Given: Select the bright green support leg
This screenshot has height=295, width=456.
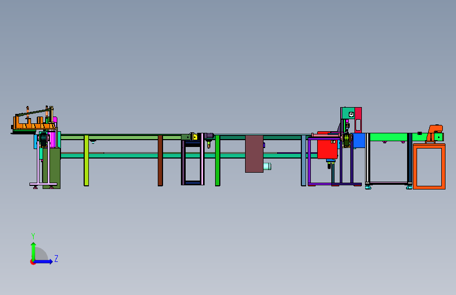Looking at the screenshot, I should pyautogui.click(x=218, y=161).
